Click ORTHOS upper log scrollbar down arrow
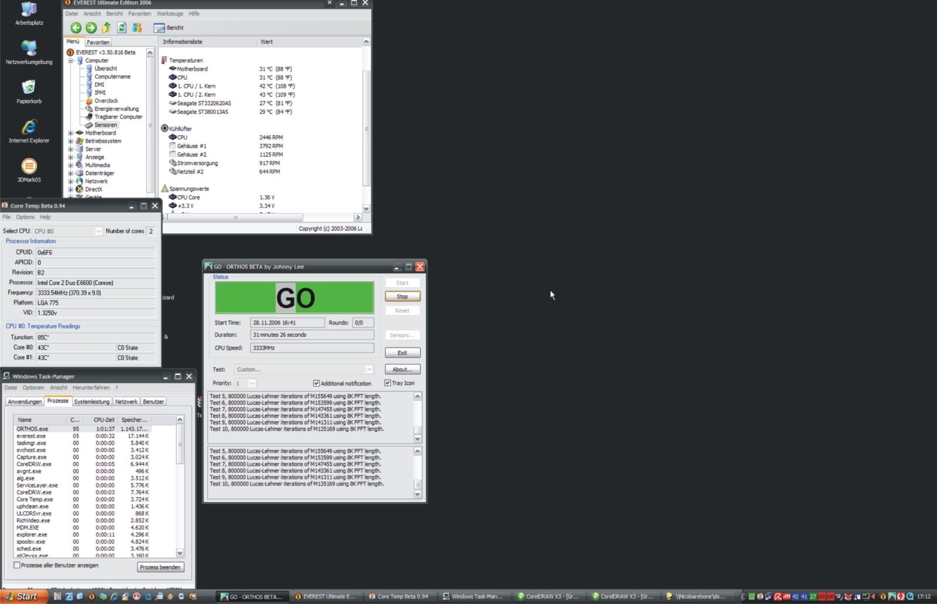Screen dimensions: 937x604 pos(418,439)
